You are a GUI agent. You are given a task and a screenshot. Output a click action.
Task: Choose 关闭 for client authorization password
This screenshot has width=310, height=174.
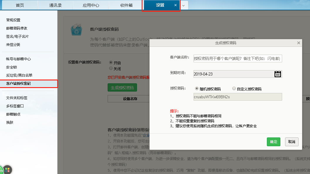[x=111, y=68]
